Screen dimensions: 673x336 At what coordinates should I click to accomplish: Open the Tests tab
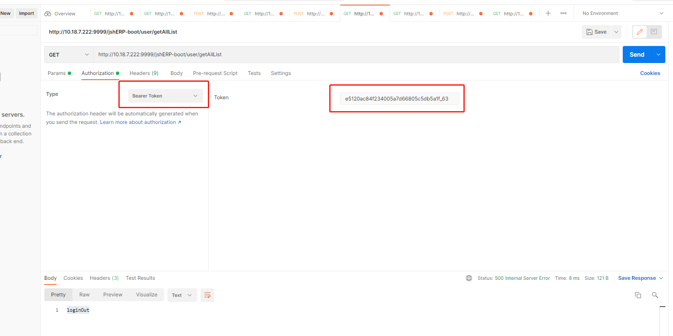pos(254,73)
